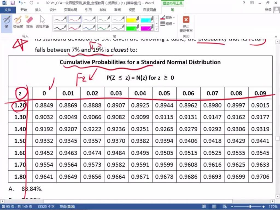Choose the yellow highlighter swatch
Screen dimensions: 280x210
coord(133,19)
